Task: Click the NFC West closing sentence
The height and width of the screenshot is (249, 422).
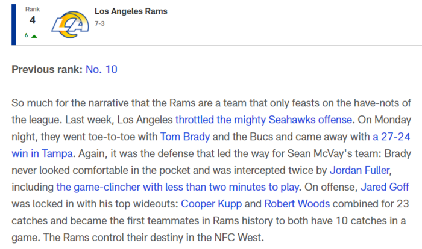Action: tap(153, 238)
